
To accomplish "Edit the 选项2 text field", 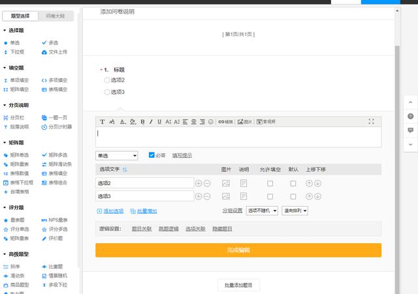I will click(x=144, y=183).
